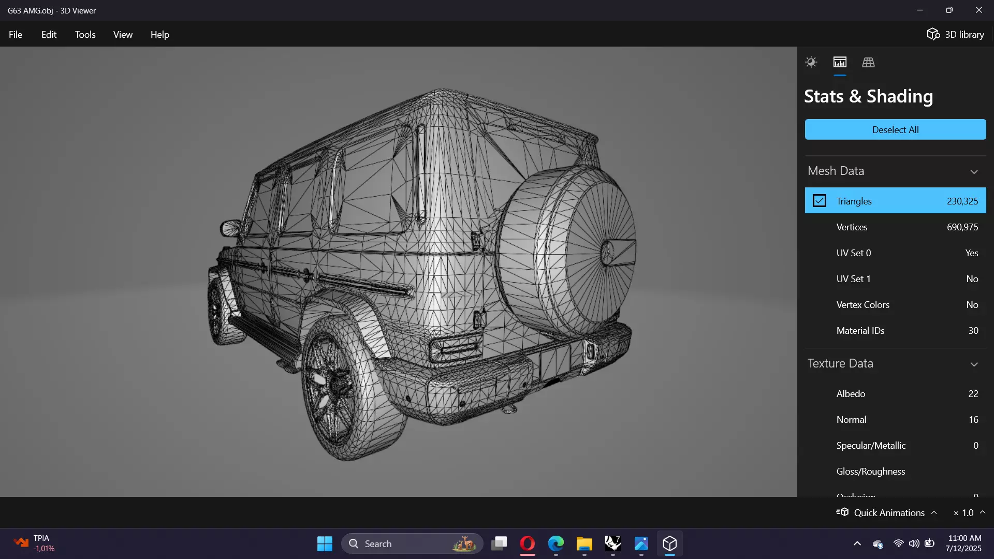The image size is (994, 559).
Task: Select the Vertices row
Action: coord(895,227)
